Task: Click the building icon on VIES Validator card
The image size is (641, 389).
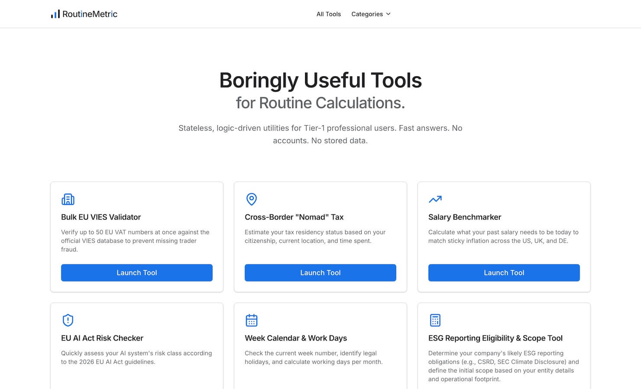Action: point(68,199)
